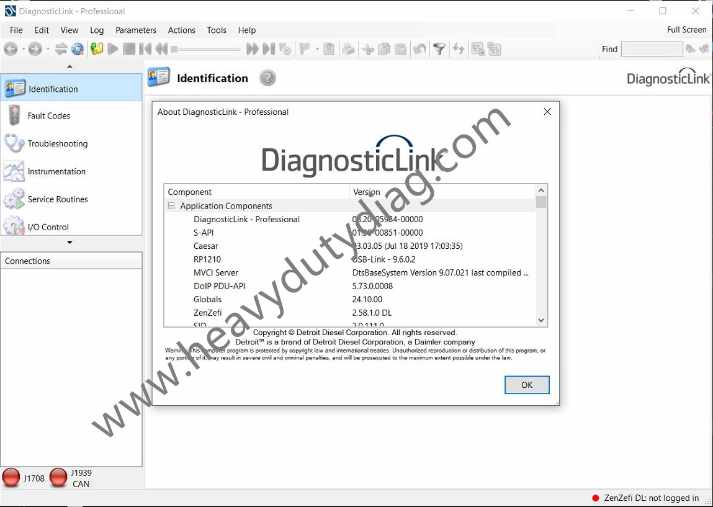Image resolution: width=713 pixels, height=507 pixels.
Task: Open the Log menu
Action: pos(97,30)
